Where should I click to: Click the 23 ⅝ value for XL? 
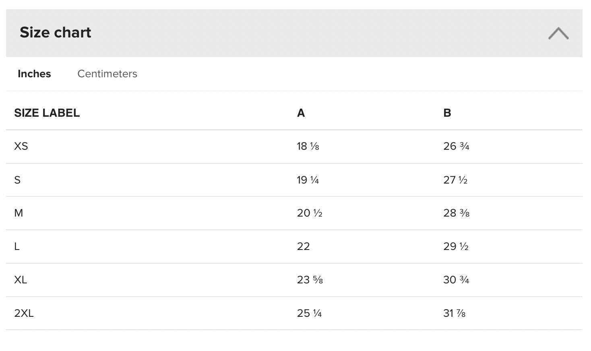point(310,280)
